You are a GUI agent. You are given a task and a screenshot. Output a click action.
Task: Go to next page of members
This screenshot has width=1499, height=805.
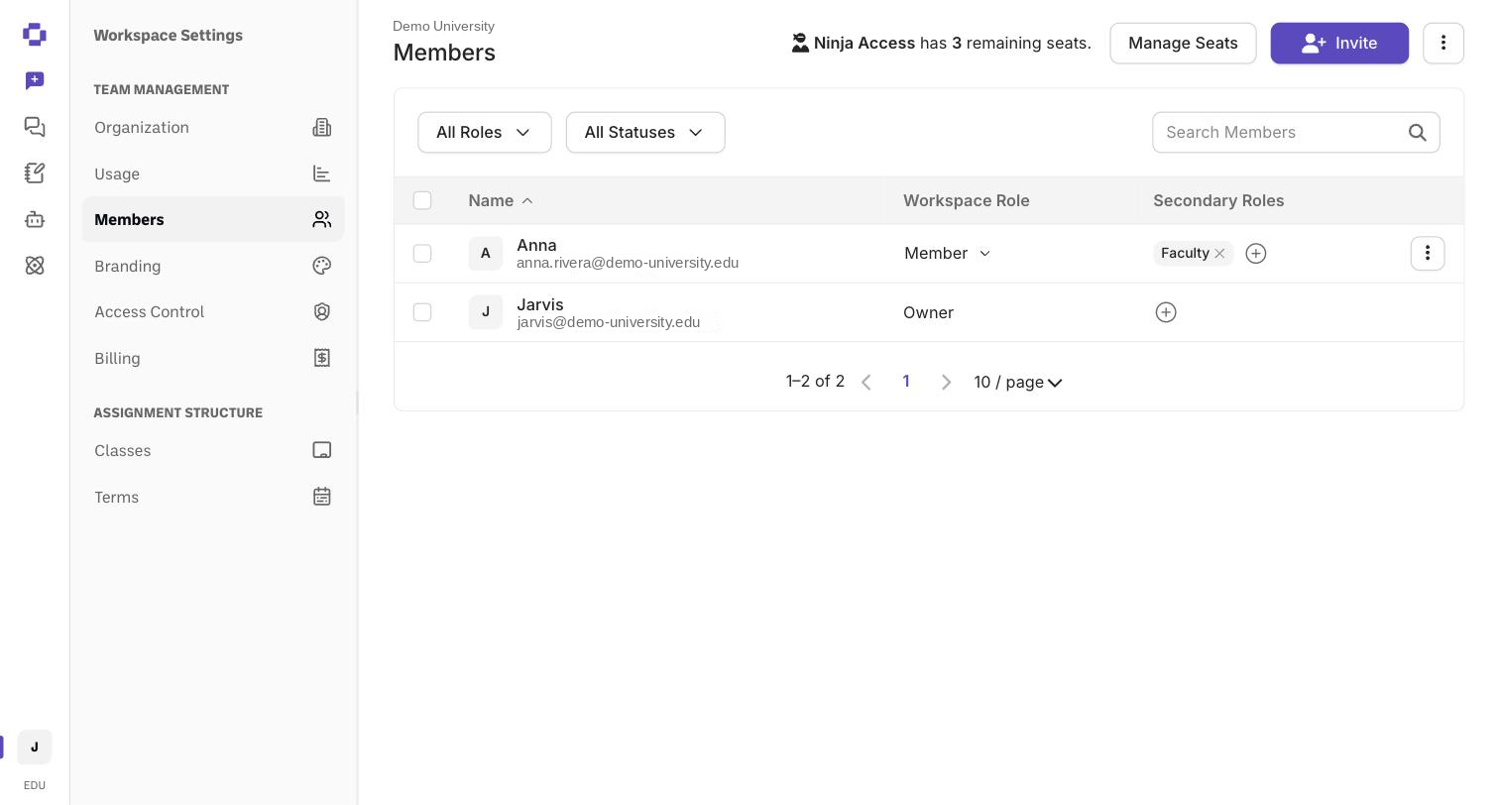[946, 382]
